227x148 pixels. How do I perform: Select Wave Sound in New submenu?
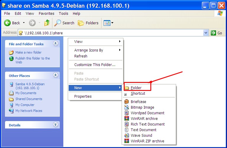coord(141,135)
